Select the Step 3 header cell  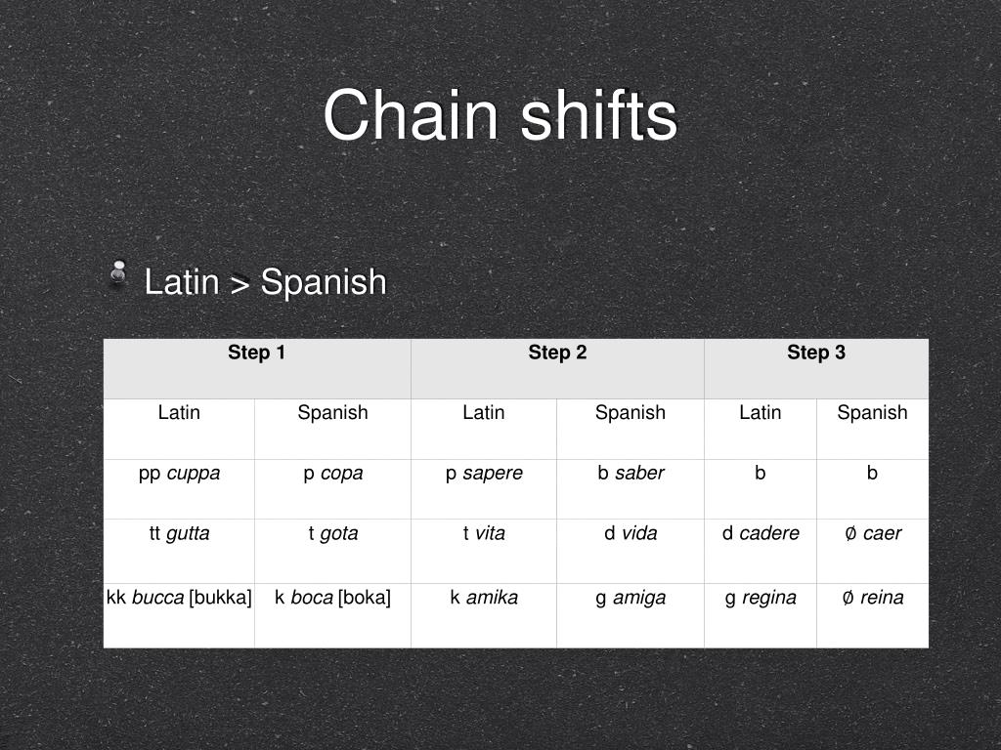816,368
